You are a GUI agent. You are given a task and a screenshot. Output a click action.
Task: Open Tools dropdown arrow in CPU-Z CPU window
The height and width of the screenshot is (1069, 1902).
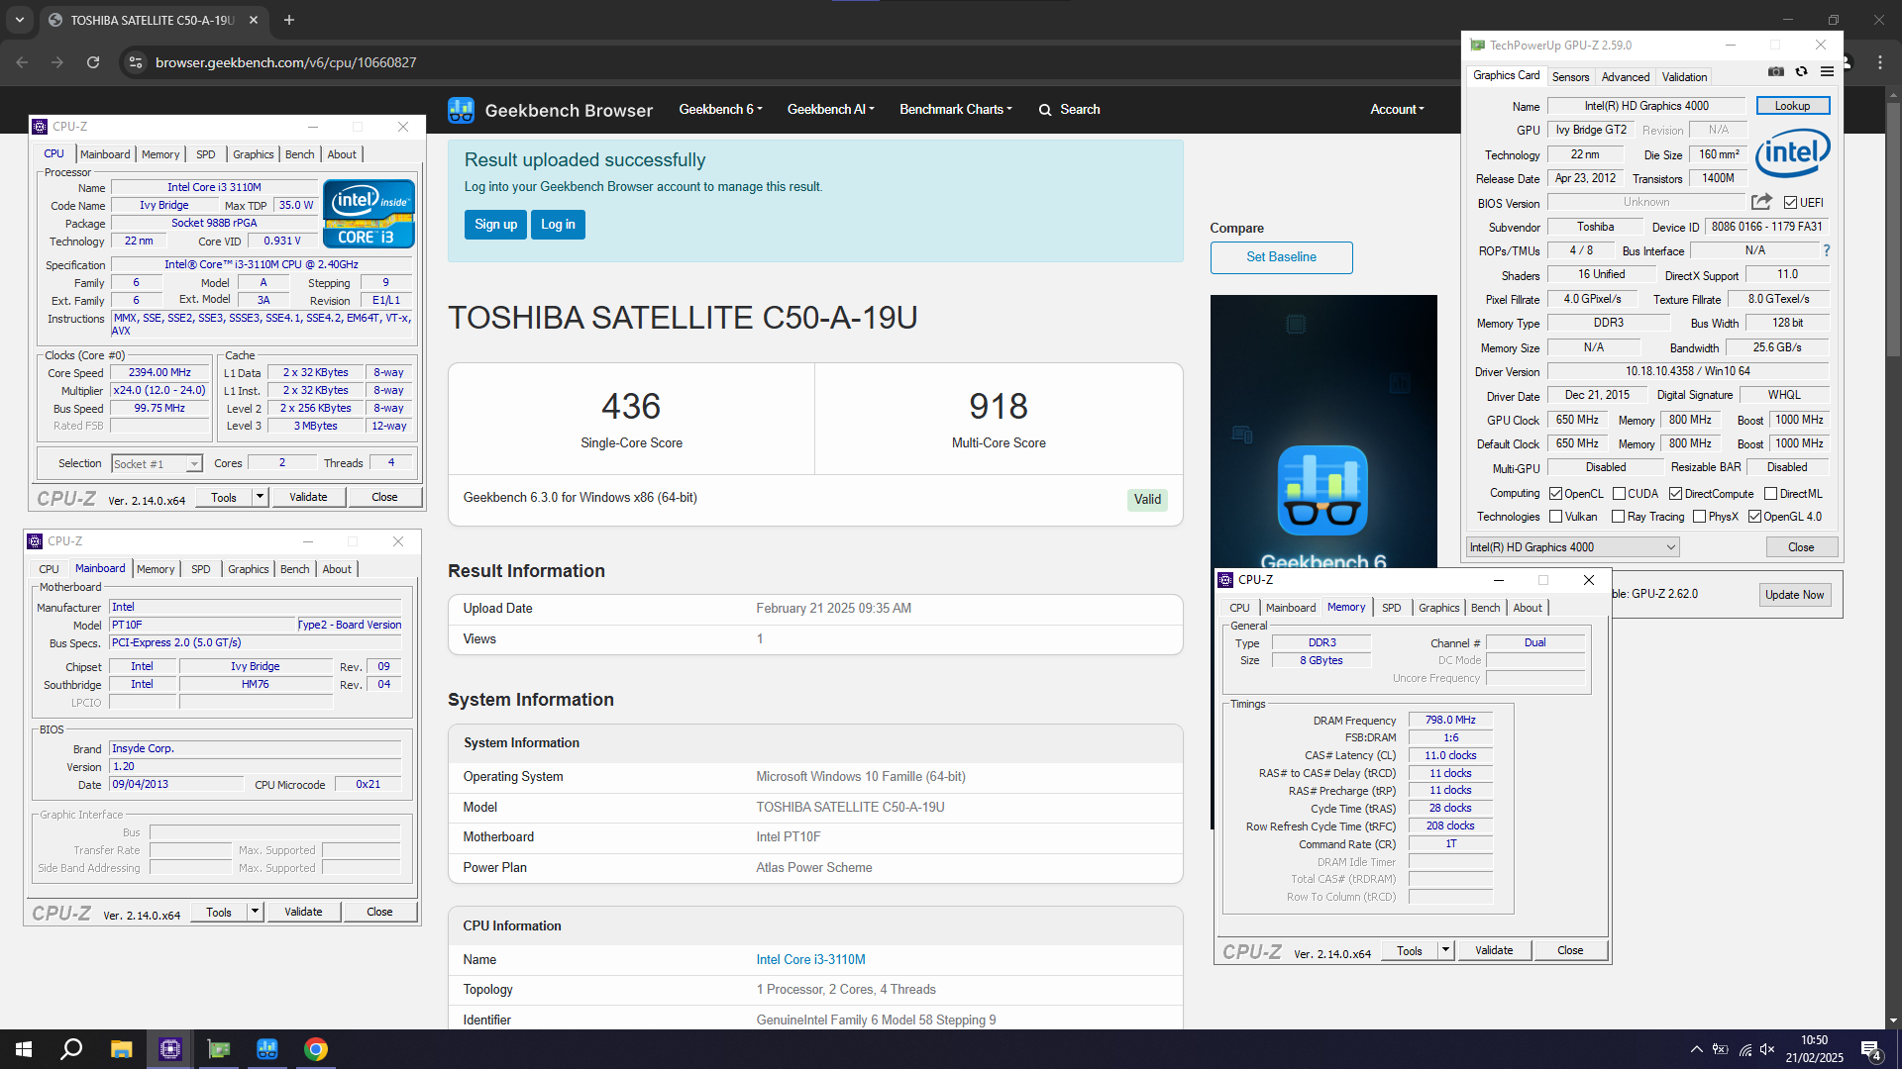click(260, 497)
